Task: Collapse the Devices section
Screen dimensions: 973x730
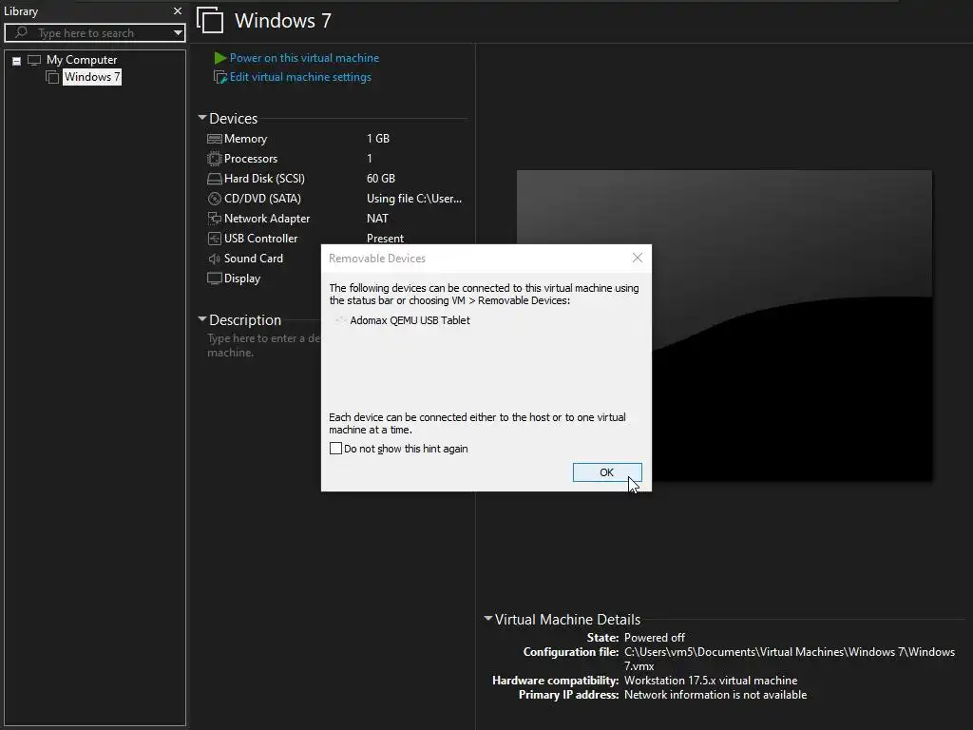Action: pyautogui.click(x=202, y=117)
